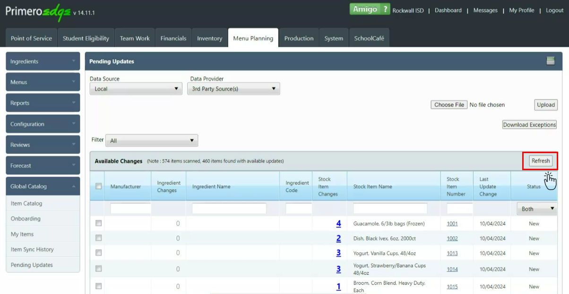Tick the checkbox for Broom, Corn Blend
569x294 pixels.
coord(98,286)
